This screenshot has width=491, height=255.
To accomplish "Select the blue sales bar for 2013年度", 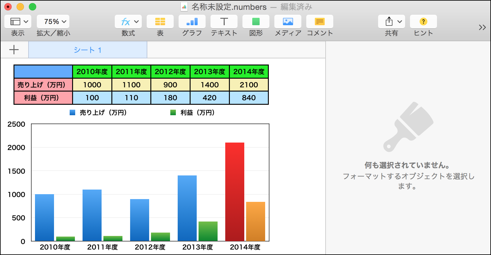I will (x=187, y=208).
